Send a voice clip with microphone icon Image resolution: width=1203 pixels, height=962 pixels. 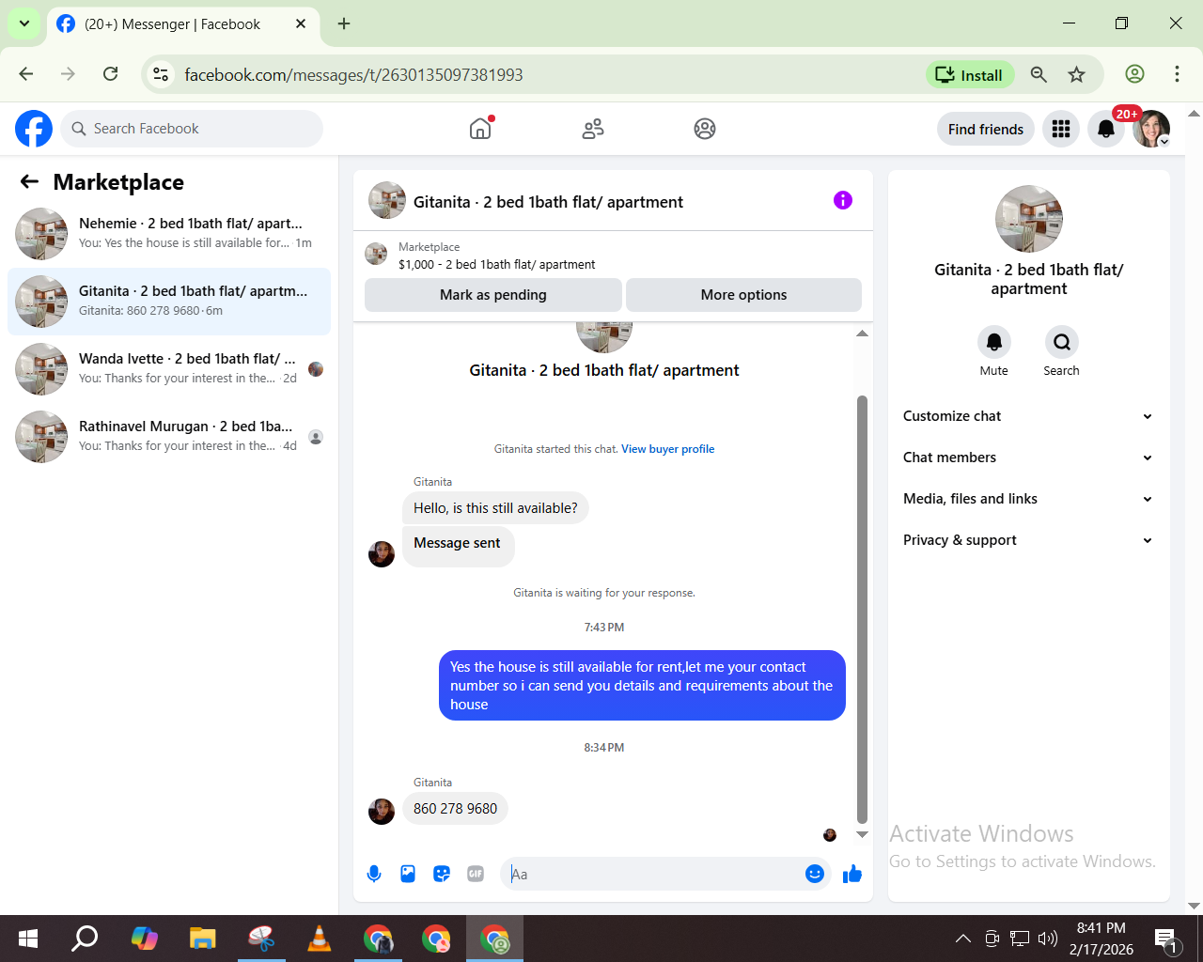(374, 874)
